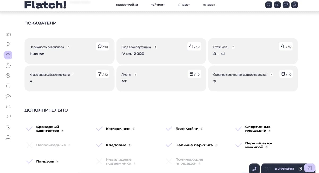Click help icon beside Первый этаж нежилой
Viewport: 319px width, 173px height.
click(x=266, y=147)
